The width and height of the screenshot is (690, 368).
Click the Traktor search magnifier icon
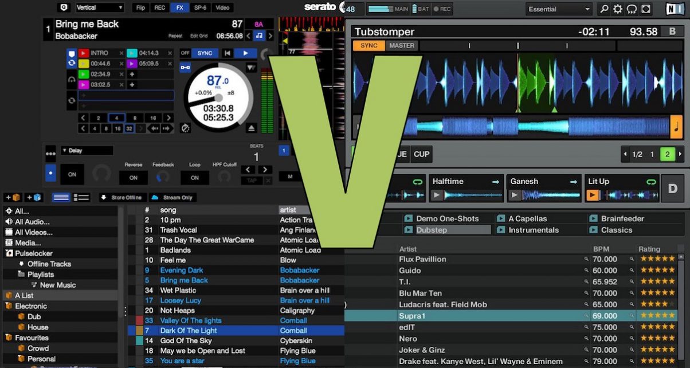603,9
